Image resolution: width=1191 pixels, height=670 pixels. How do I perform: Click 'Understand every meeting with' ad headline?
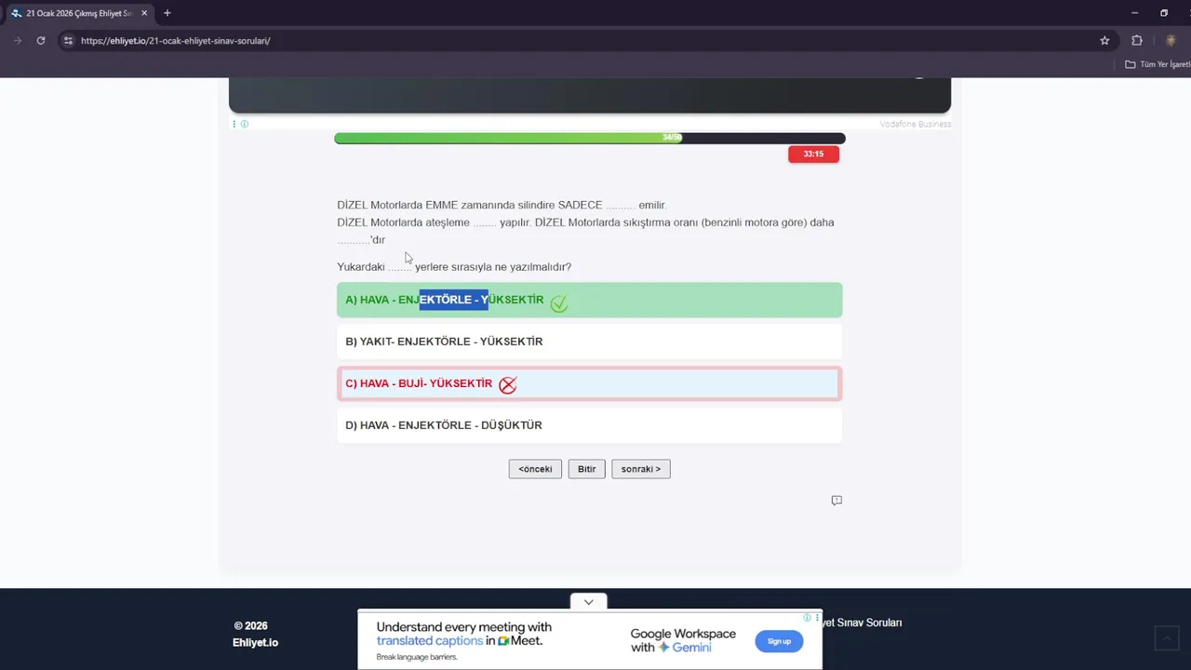(464, 627)
